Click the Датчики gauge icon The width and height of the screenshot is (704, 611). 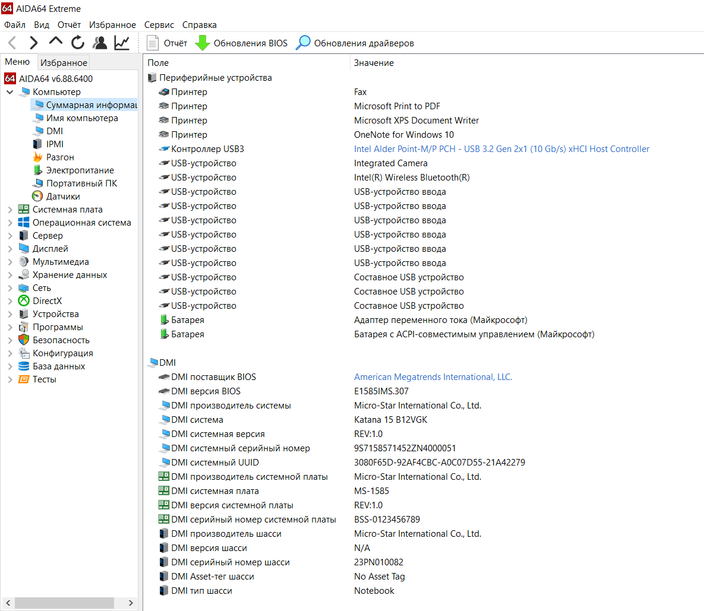tap(37, 196)
